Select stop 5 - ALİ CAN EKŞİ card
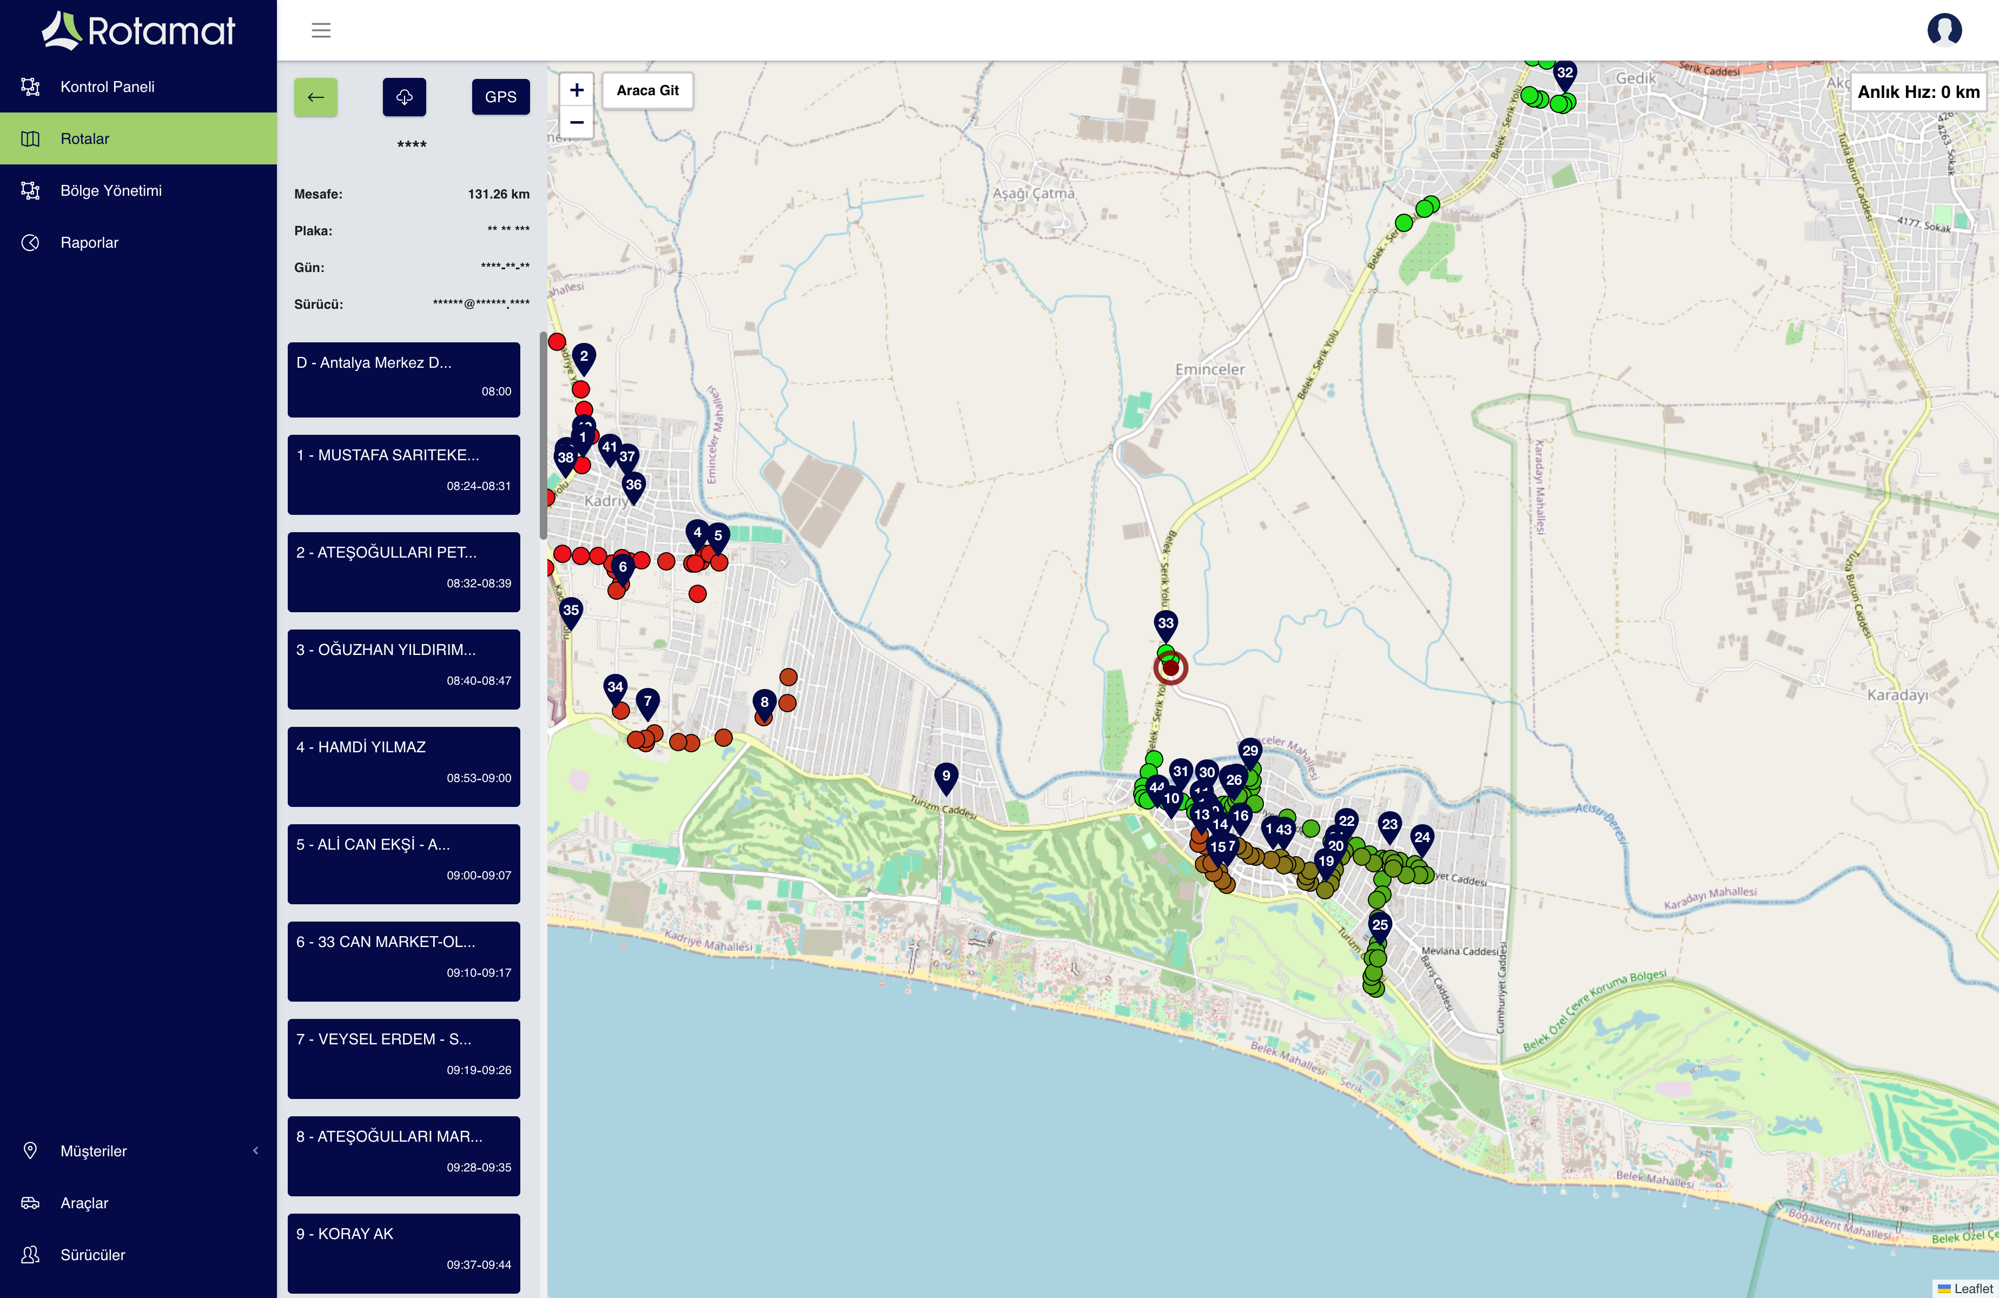Screen dimensions: 1999x1298 coord(404,864)
